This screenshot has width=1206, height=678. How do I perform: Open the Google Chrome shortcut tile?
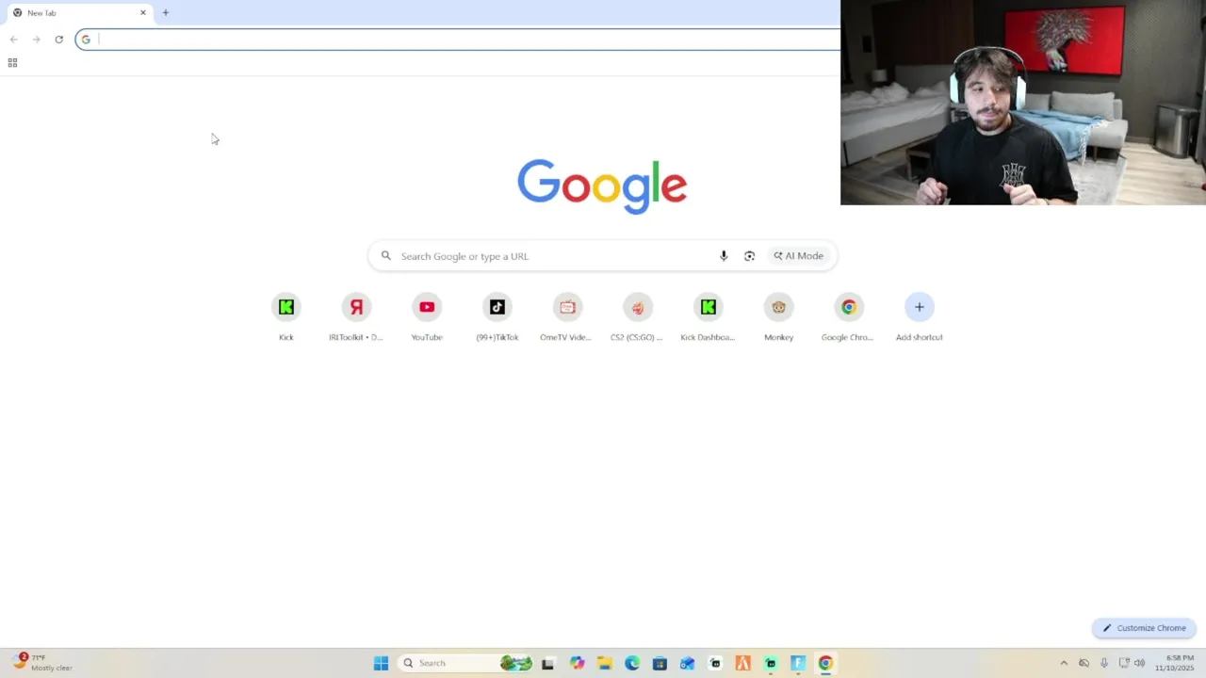pos(849,318)
